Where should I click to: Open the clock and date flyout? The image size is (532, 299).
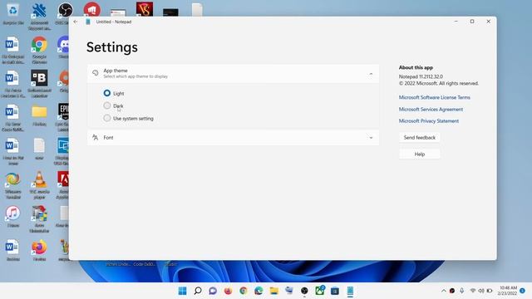[x=508, y=291]
